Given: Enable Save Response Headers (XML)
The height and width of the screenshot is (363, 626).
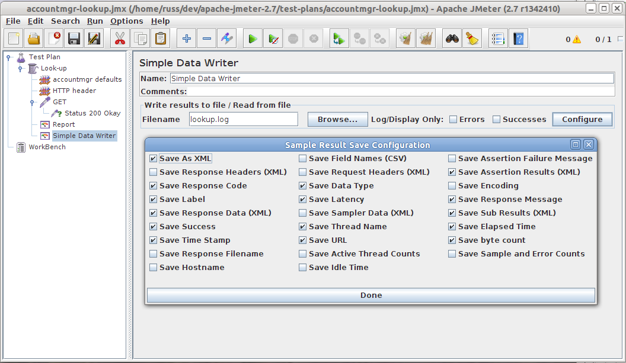Looking at the screenshot, I should [154, 172].
